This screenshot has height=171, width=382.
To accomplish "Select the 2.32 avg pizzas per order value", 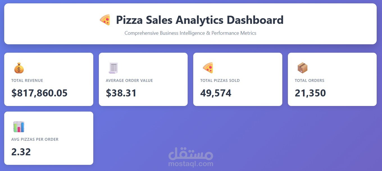I will pos(21,152).
